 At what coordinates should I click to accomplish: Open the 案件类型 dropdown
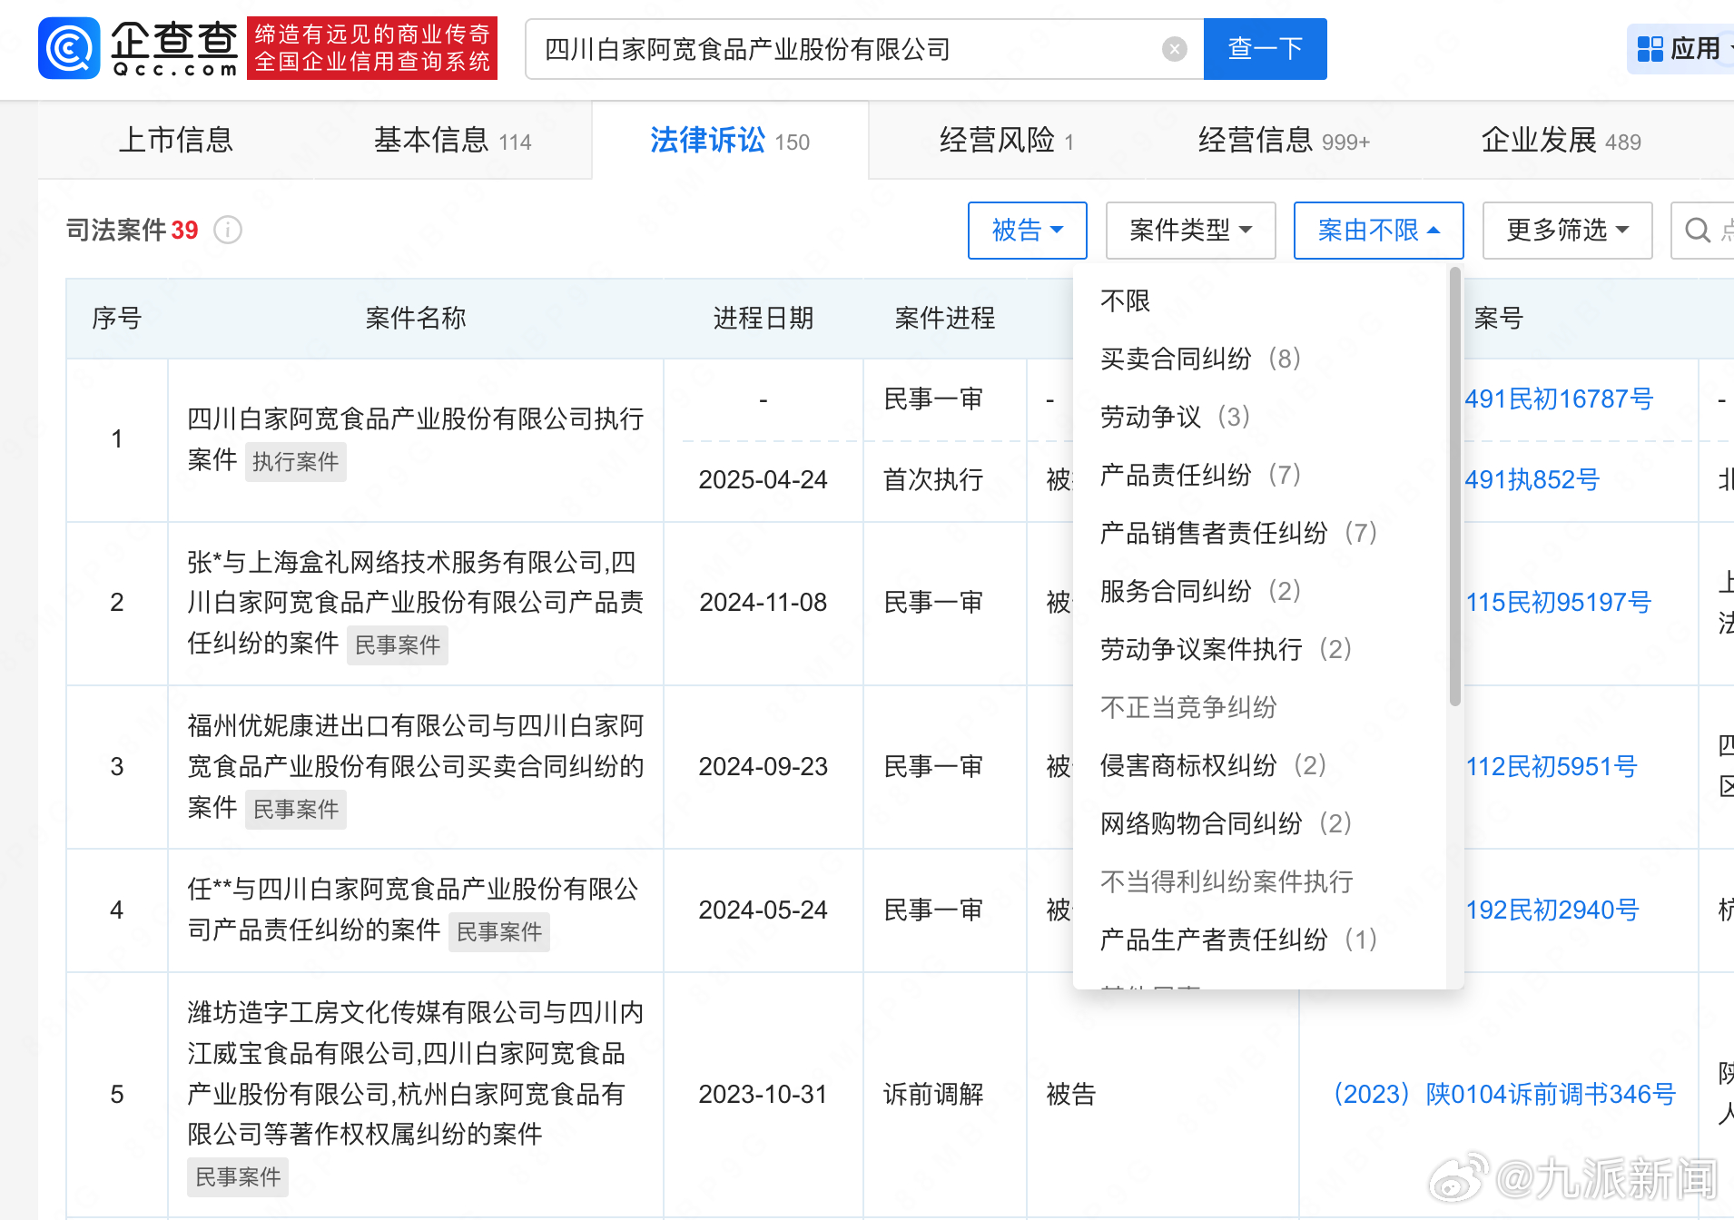(x=1190, y=231)
